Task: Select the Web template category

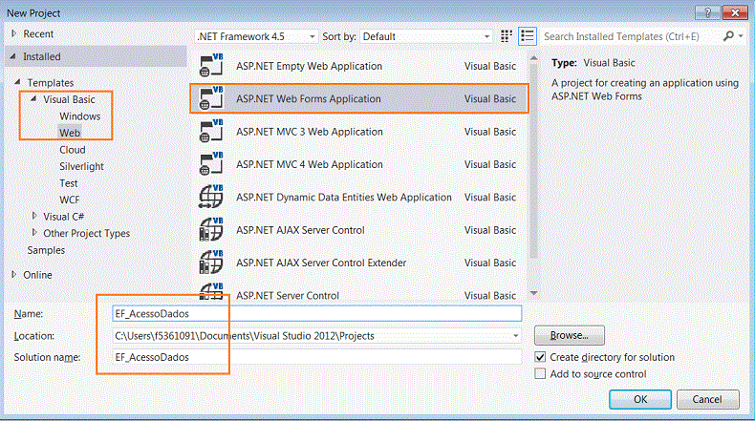Action: click(x=70, y=133)
